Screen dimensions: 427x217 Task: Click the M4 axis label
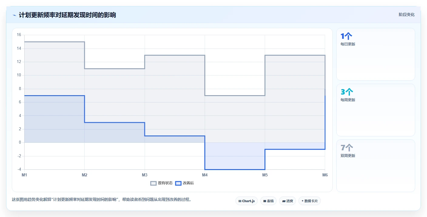205,175
